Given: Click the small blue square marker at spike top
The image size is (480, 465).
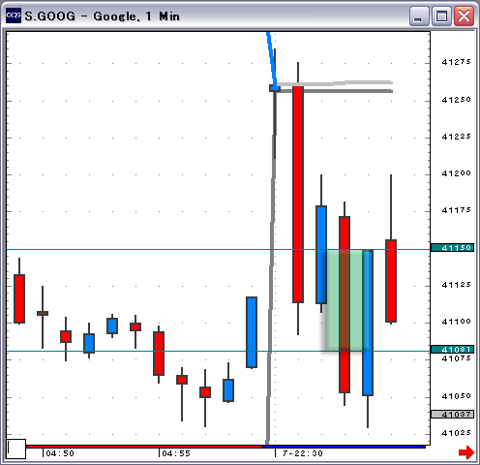Looking at the screenshot, I should (275, 88).
